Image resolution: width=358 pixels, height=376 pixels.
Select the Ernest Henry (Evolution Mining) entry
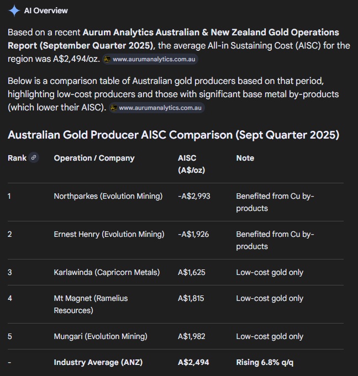click(x=109, y=234)
